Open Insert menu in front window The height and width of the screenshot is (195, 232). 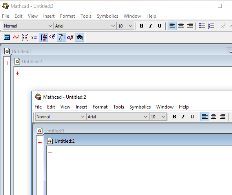point(81,107)
